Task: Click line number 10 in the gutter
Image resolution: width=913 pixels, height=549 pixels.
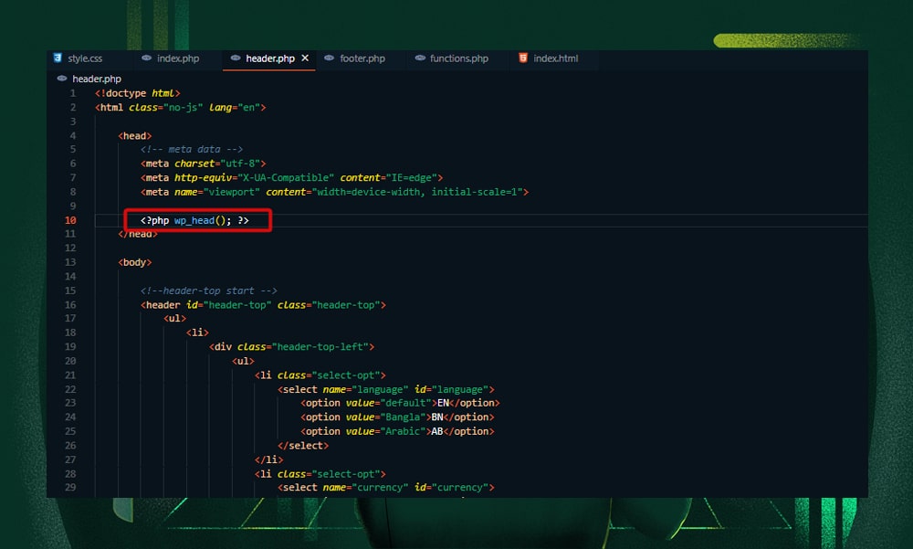Action: point(71,220)
